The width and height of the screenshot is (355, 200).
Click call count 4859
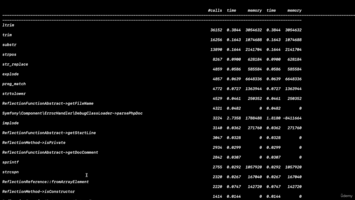click(x=217, y=69)
